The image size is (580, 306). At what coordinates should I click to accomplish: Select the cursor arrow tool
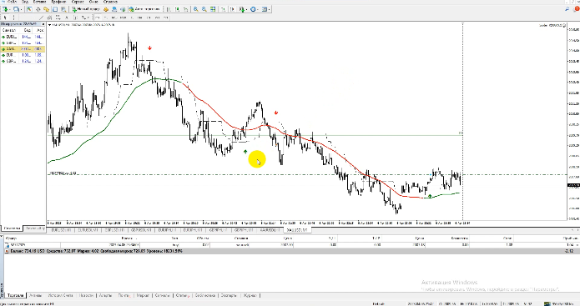click(5, 18)
